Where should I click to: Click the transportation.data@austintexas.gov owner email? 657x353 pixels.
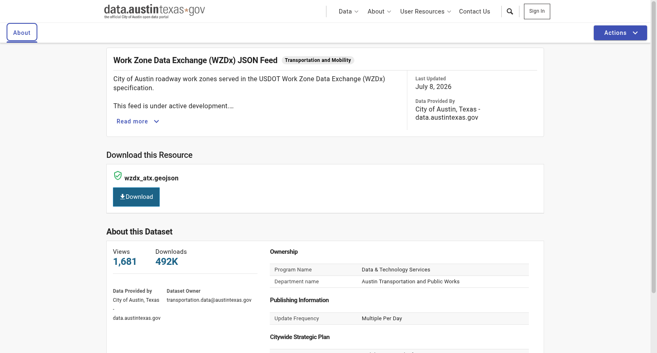(209, 300)
